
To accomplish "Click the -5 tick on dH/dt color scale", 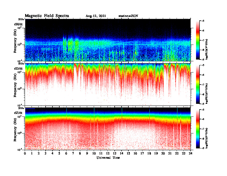I will coord(203,21).
